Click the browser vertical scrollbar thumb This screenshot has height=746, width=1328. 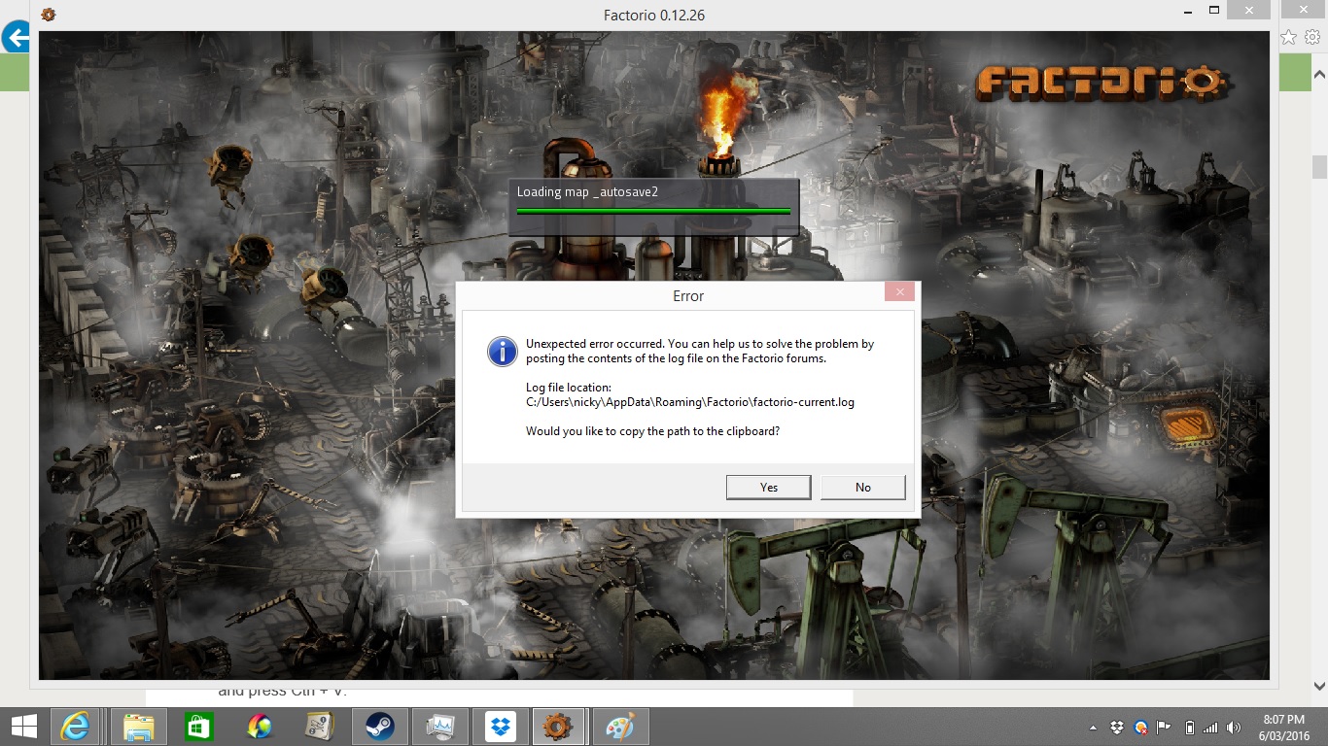pyautogui.click(x=1319, y=166)
